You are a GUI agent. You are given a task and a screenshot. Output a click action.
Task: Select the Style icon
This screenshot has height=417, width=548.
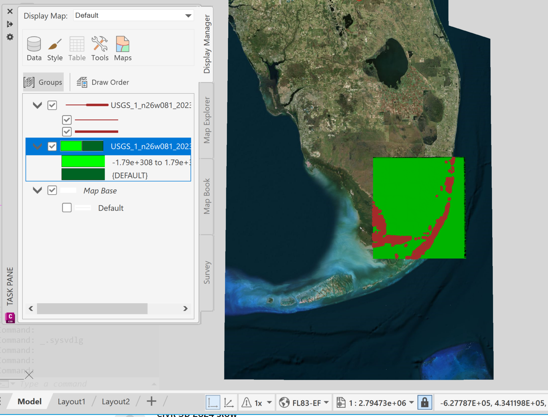pyautogui.click(x=55, y=48)
